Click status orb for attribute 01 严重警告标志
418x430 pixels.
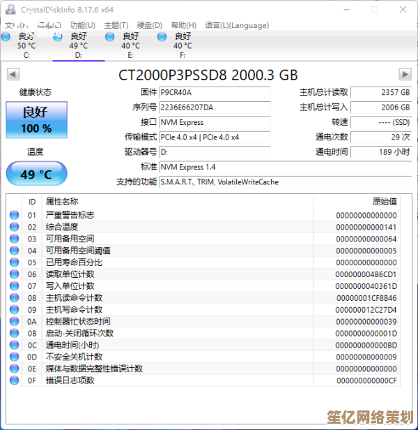[x=14, y=215]
